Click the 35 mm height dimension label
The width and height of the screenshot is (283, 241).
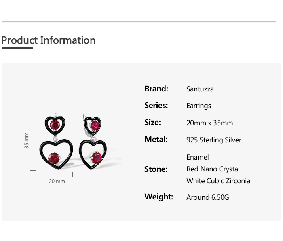pos(27,140)
